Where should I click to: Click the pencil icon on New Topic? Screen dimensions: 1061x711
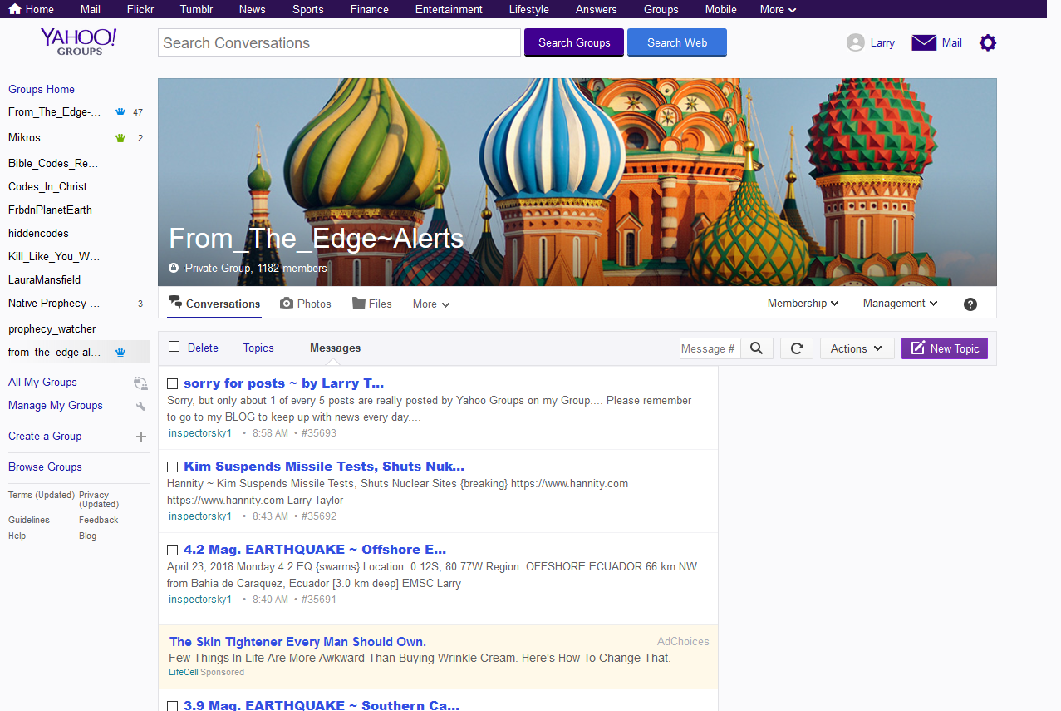918,348
